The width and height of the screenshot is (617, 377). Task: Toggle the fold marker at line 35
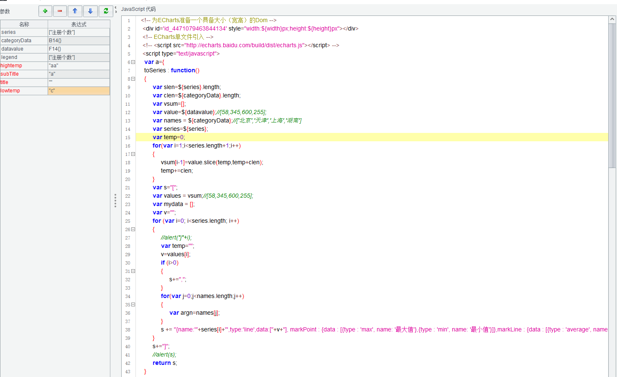[133, 304]
